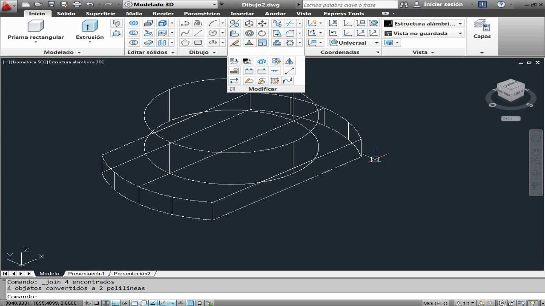Switch to the Presentación1 layout tab
Viewport: 545px width, 306px height.
pos(86,274)
